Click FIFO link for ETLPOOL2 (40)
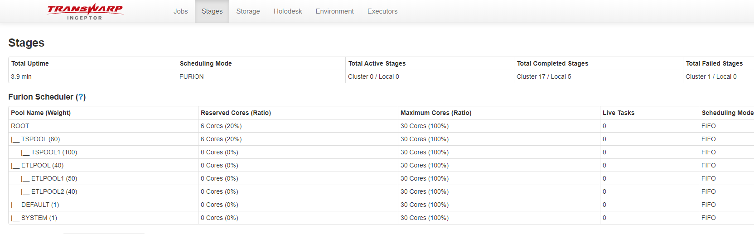 coord(708,191)
